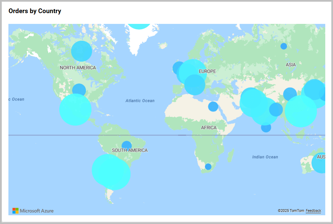This screenshot has height=224, width=333.
Task: Click the bubble near Australia's west coast
Action: point(320,163)
